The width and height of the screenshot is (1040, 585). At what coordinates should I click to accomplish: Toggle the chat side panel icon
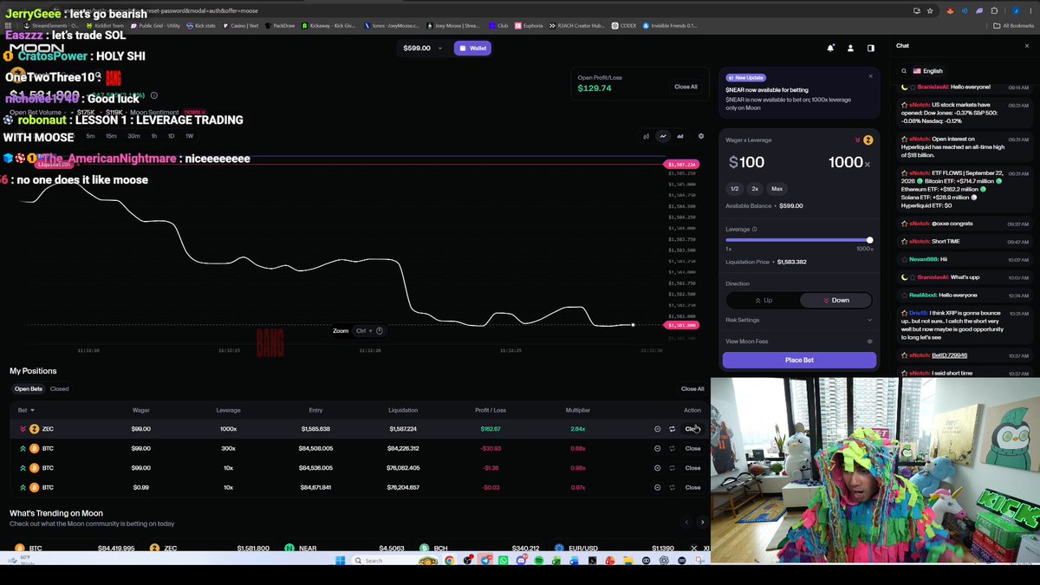(871, 49)
